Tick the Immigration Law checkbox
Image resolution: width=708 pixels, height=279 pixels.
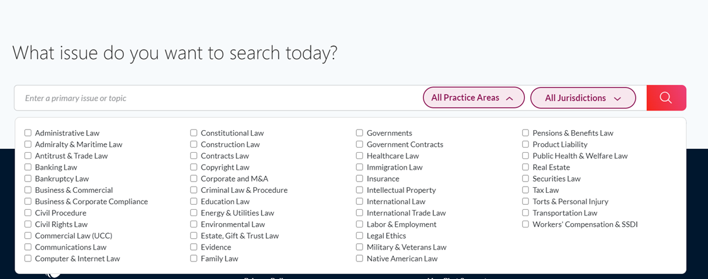tap(359, 167)
